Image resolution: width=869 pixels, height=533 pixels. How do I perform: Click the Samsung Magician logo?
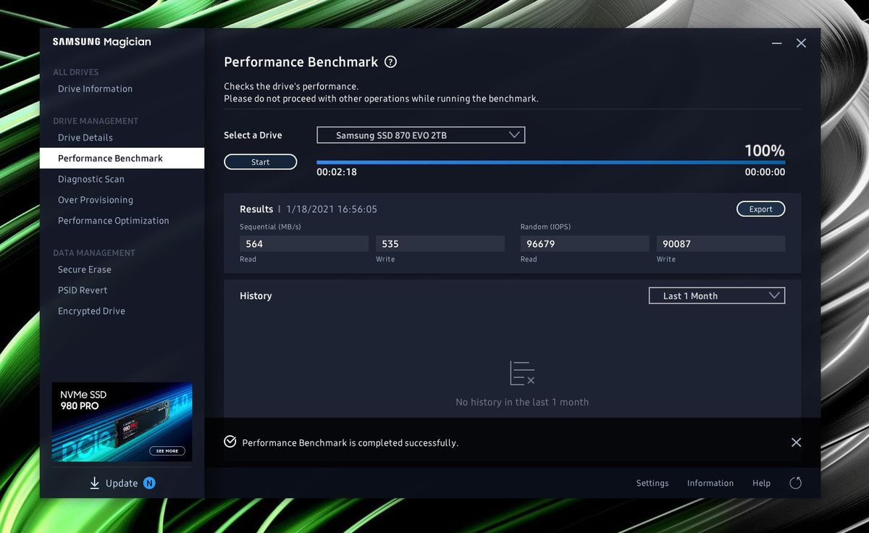coord(100,42)
